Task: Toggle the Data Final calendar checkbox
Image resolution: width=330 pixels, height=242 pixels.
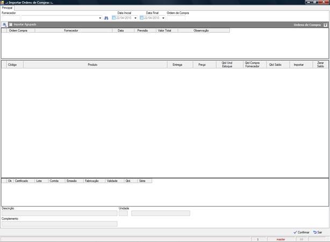Action: pyautogui.click(x=142, y=18)
